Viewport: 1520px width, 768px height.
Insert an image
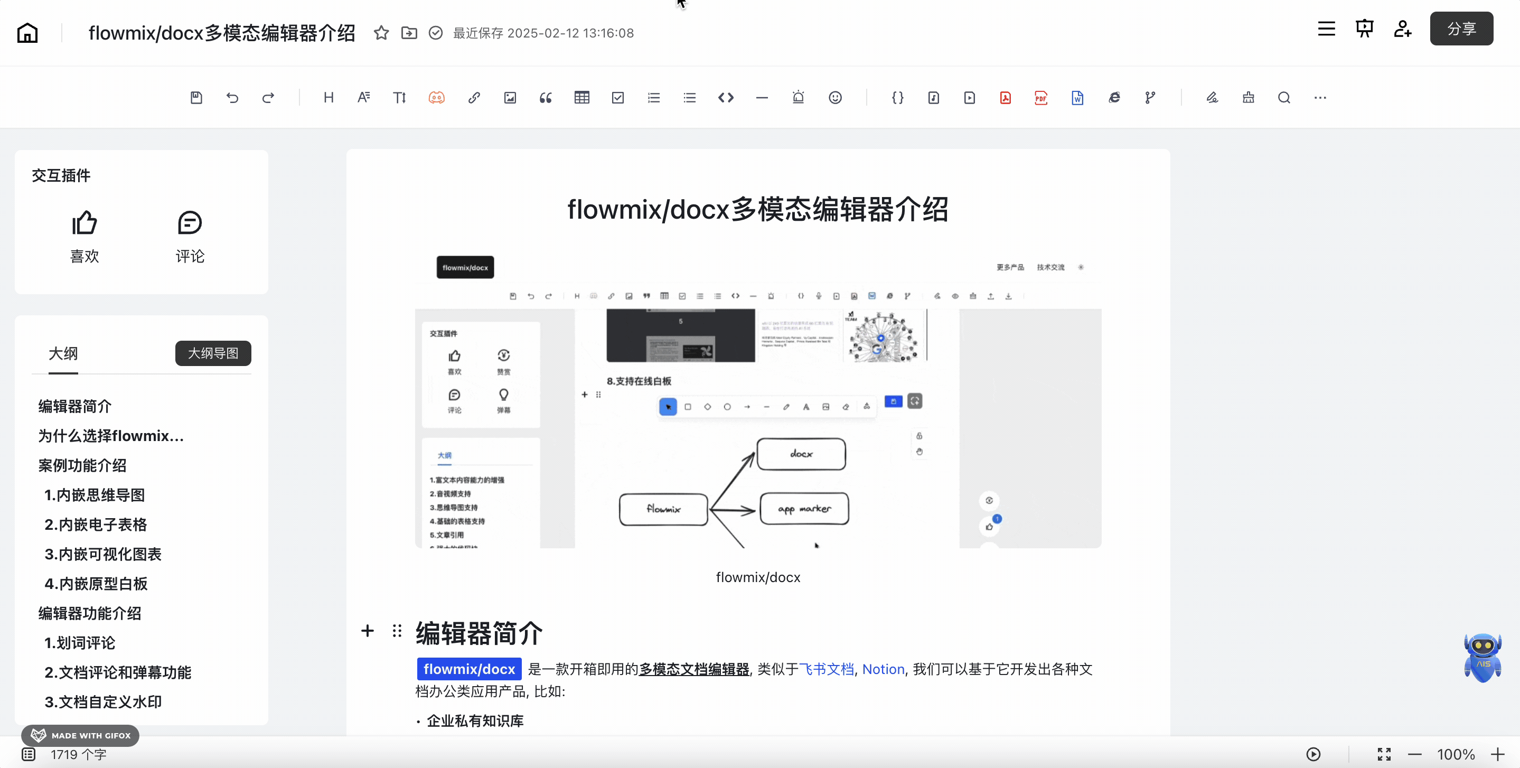point(510,97)
